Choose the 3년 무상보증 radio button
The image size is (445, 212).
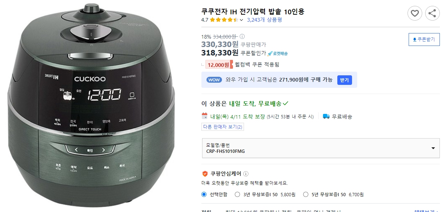coord(238,195)
